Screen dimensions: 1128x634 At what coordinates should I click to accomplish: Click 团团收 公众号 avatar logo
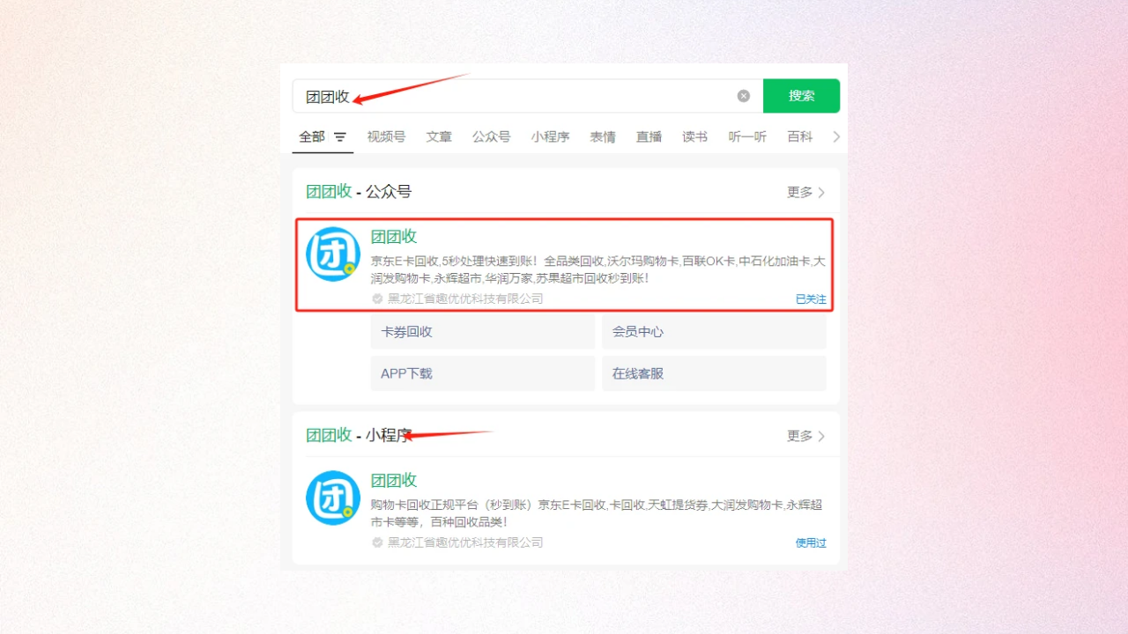(x=333, y=254)
